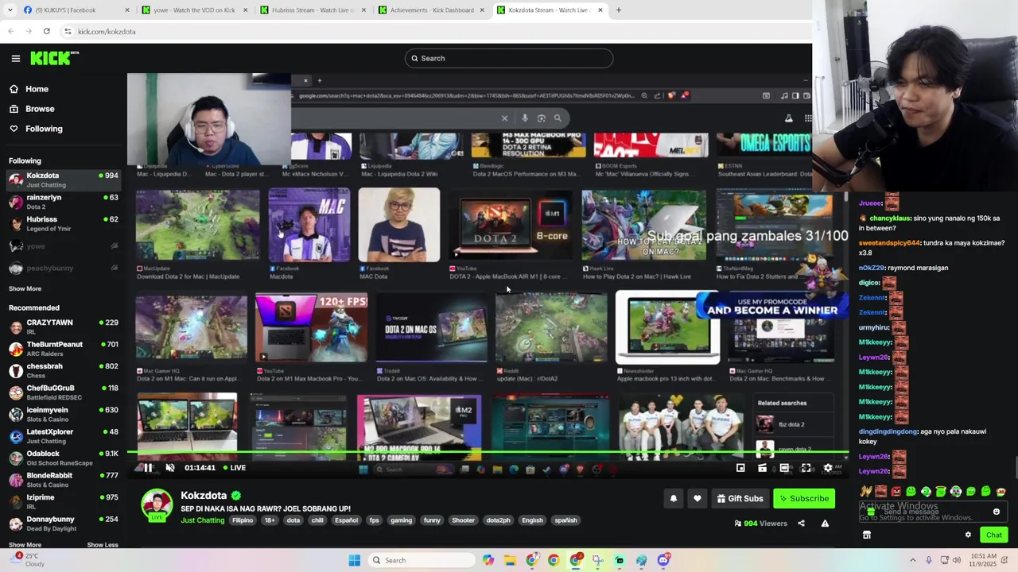Show hidden system tray icons
This screenshot has width=1018, height=572.
(912, 560)
